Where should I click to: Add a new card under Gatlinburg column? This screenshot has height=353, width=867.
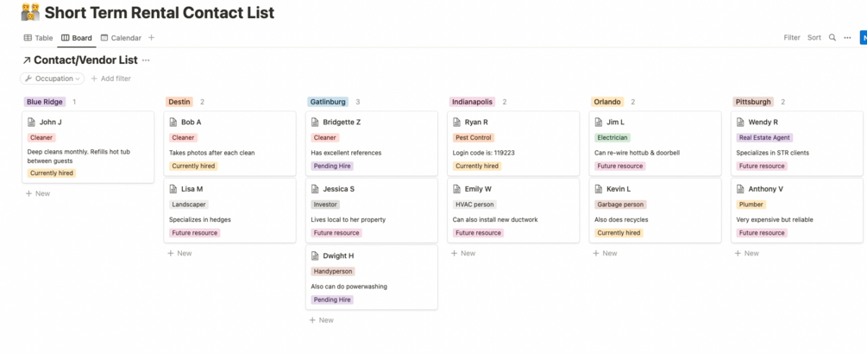click(x=322, y=320)
